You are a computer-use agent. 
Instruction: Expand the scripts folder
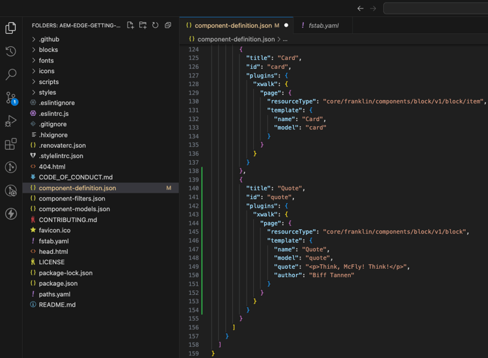[x=49, y=82]
